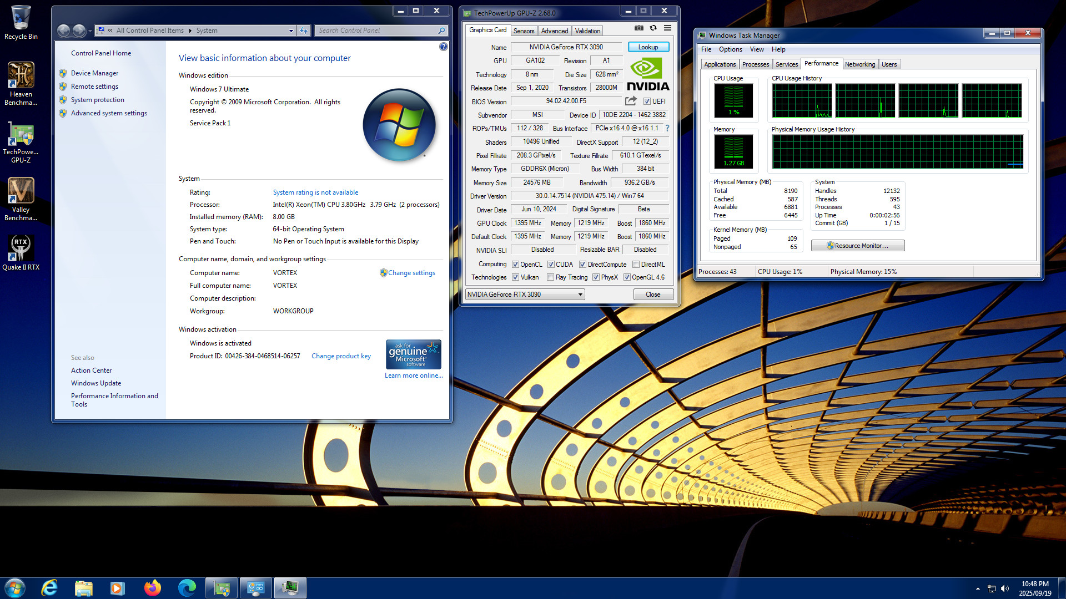Toggle the UEFI checkbox
This screenshot has width=1066, height=599.
[x=647, y=101]
